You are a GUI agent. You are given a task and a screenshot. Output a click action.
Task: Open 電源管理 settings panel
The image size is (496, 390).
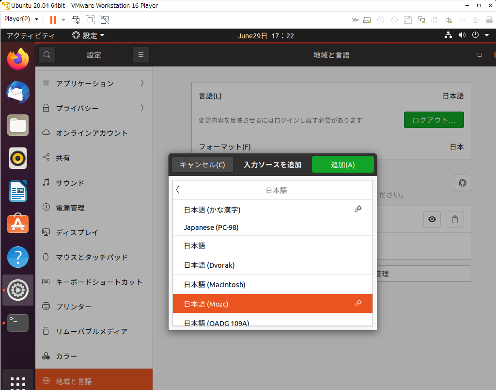[94, 208]
